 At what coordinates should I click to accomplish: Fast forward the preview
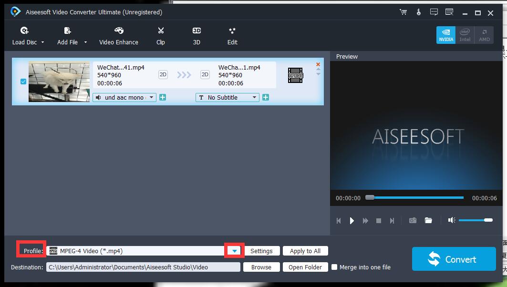365,220
